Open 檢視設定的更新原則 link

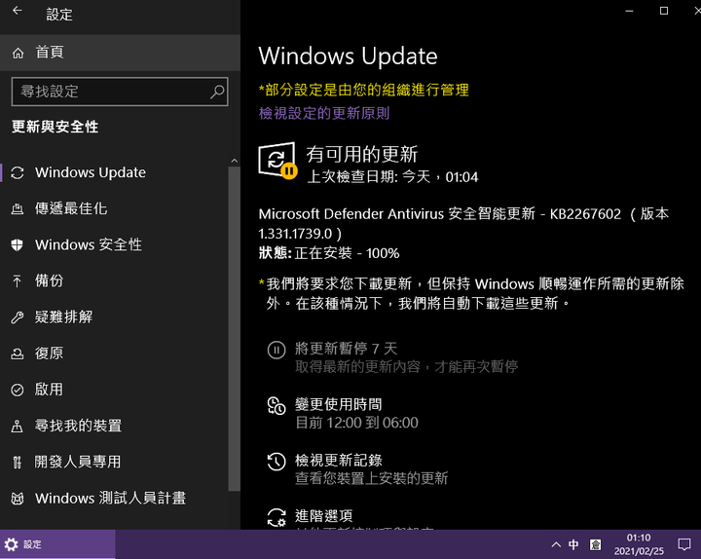324,113
